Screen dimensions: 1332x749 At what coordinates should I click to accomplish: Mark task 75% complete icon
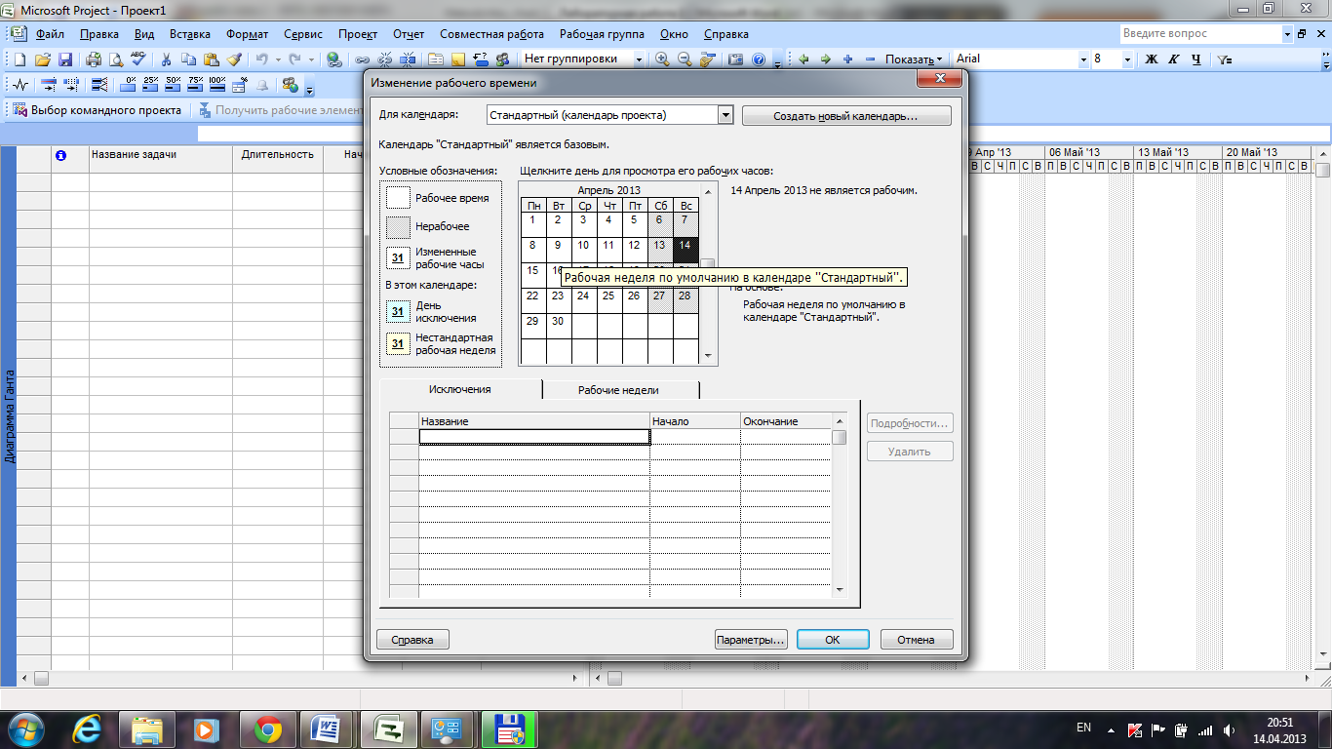[196, 84]
